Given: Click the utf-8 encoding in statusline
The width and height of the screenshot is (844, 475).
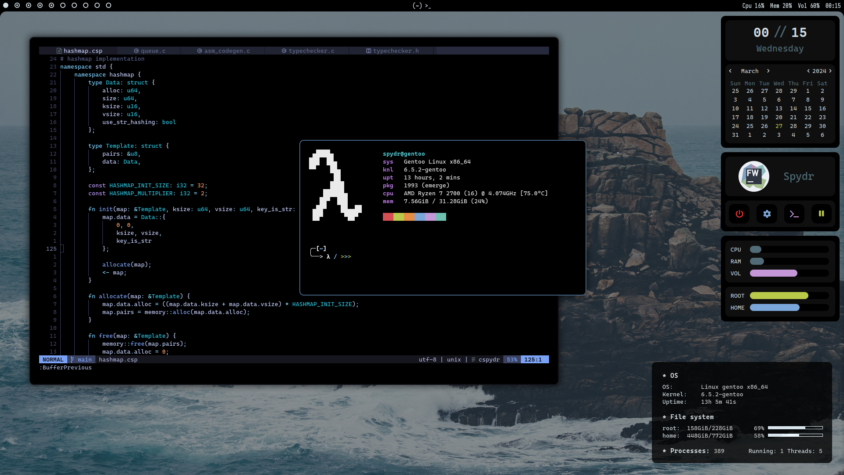Looking at the screenshot, I should [428, 360].
